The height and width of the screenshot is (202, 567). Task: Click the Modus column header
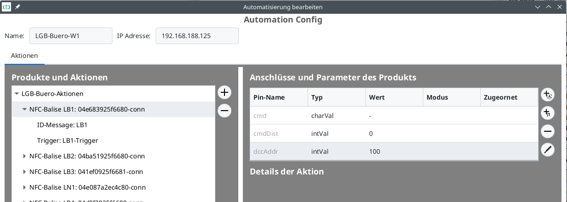click(x=452, y=97)
